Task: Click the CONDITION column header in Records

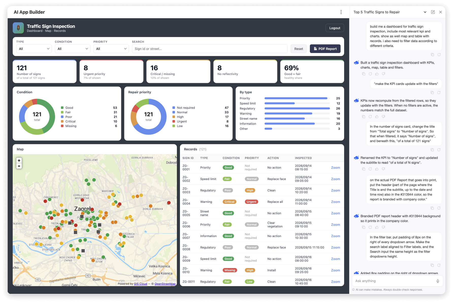Action: (x=231, y=158)
